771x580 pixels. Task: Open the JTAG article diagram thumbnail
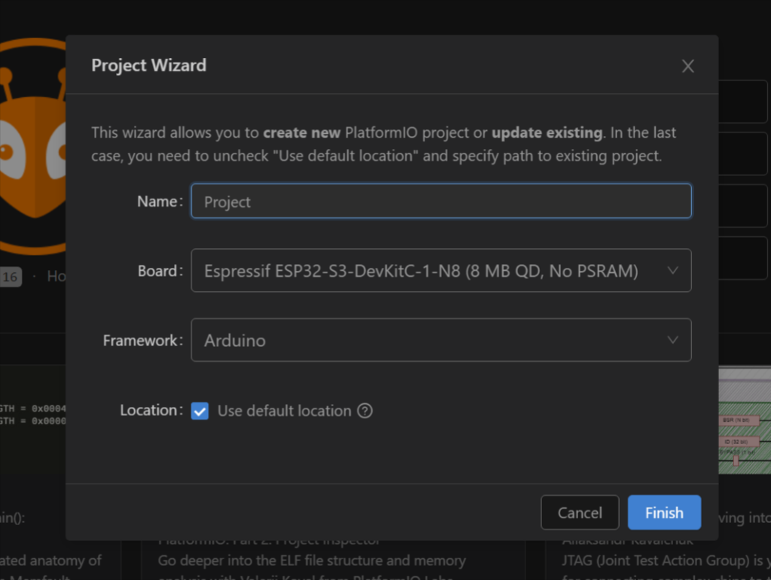click(x=744, y=421)
